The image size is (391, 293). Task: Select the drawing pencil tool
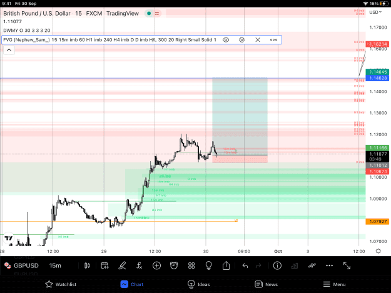click(x=122, y=266)
